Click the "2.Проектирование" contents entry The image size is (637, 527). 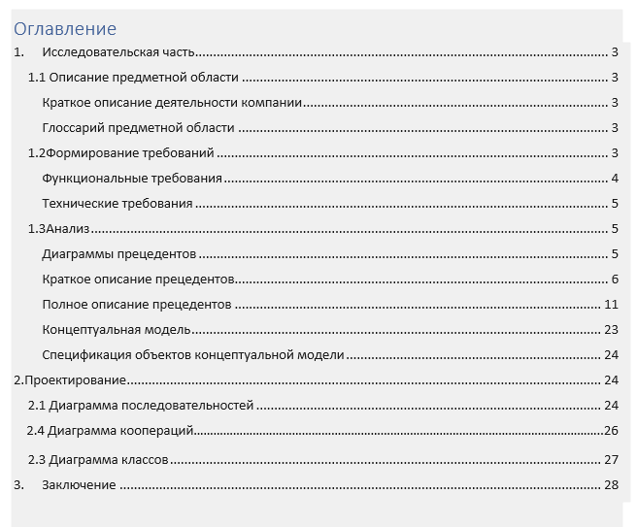[x=70, y=380]
